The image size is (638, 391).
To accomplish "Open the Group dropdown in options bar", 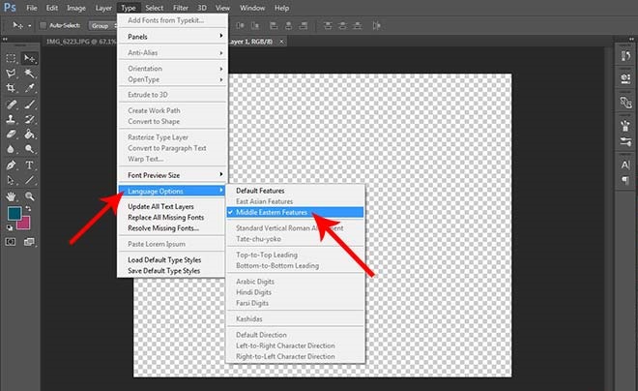I will pos(102,25).
